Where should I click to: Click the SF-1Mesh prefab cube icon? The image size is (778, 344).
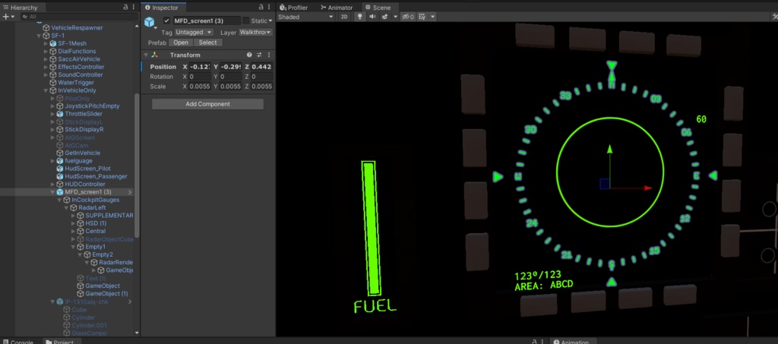pos(53,43)
